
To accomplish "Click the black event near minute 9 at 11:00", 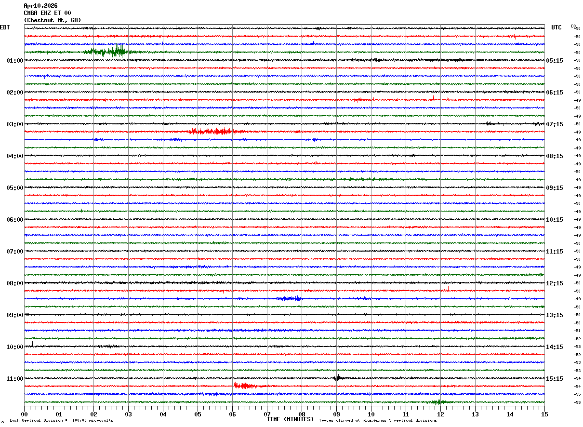I will click(339, 378).
